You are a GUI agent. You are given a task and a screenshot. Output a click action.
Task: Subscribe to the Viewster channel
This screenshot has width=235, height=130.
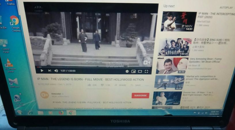(140, 96)
